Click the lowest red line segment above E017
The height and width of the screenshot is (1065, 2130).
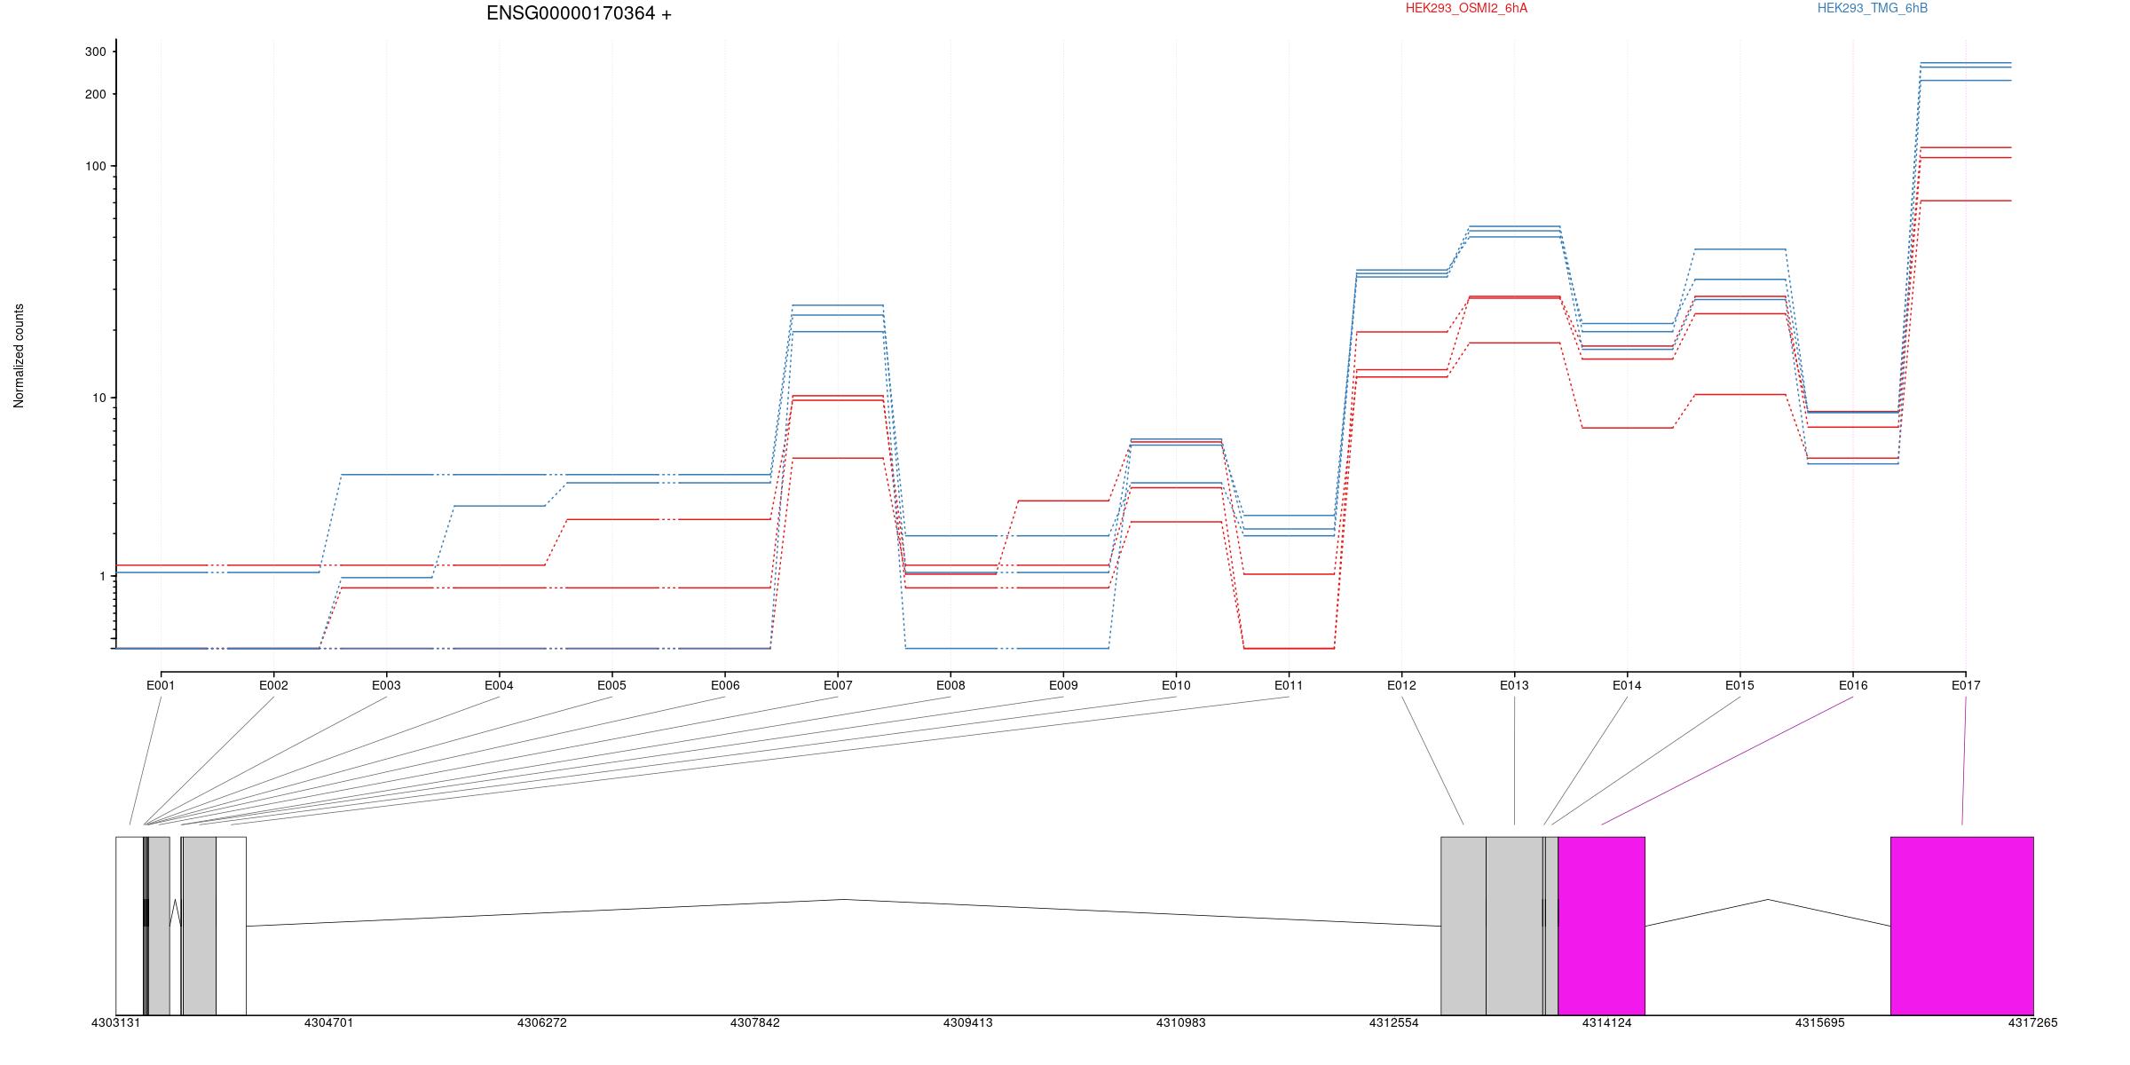[x=1966, y=201]
